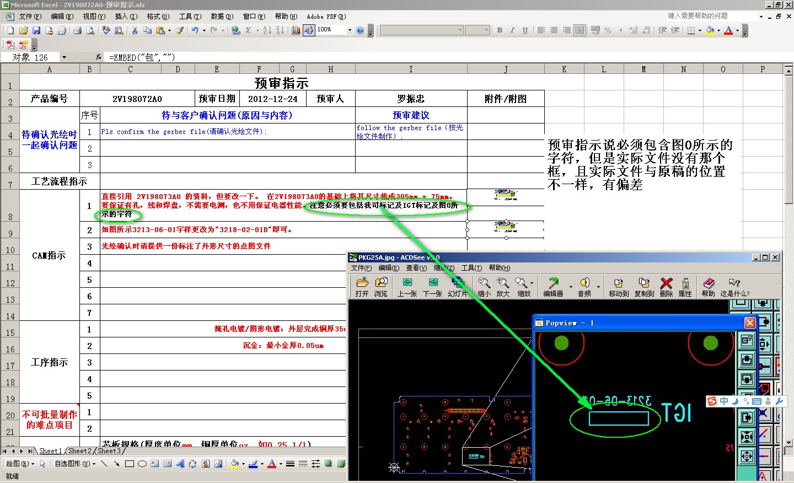The width and height of the screenshot is (794, 483).
Task: Open the 插入 menu in Excel
Action: 126,17
